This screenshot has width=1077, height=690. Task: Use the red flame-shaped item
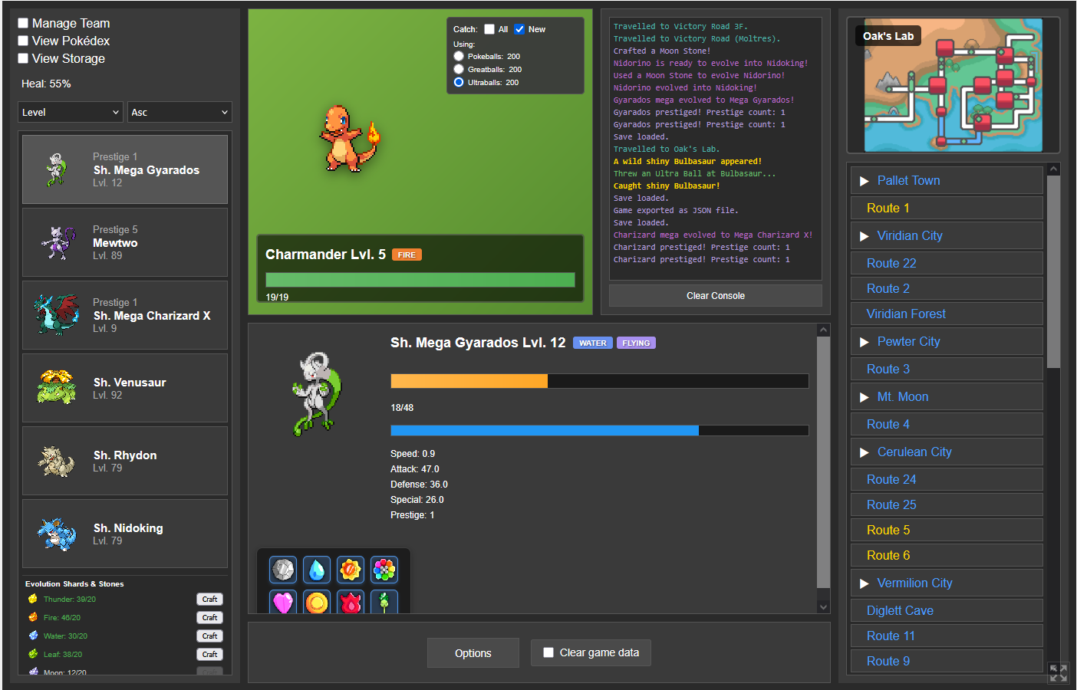click(x=351, y=602)
